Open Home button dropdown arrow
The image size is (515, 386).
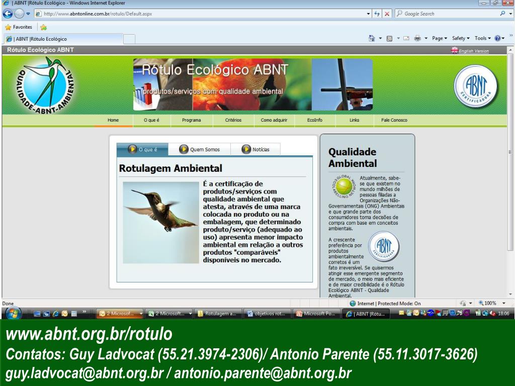click(x=380, y=38)
